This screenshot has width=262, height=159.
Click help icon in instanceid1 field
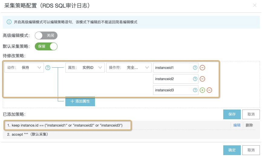coord(195,68)
